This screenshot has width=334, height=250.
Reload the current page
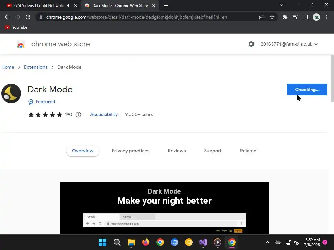(x=28, y=17)
